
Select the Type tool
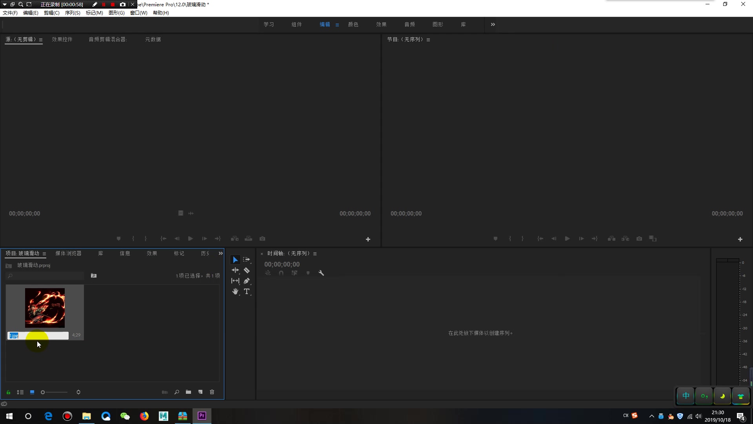tap(247, 292)
